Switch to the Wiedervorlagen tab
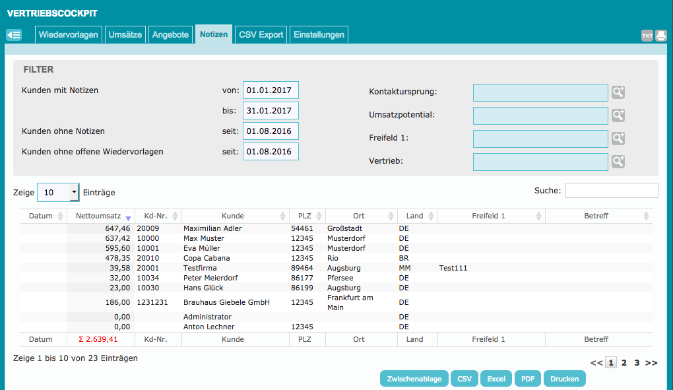The width and height of the screenshot is (673, 390). (x=69, y=35)
